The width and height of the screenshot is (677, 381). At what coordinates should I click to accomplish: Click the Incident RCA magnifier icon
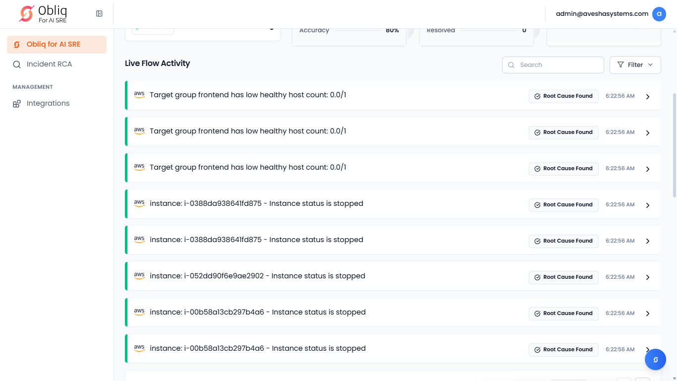point(17,64)
